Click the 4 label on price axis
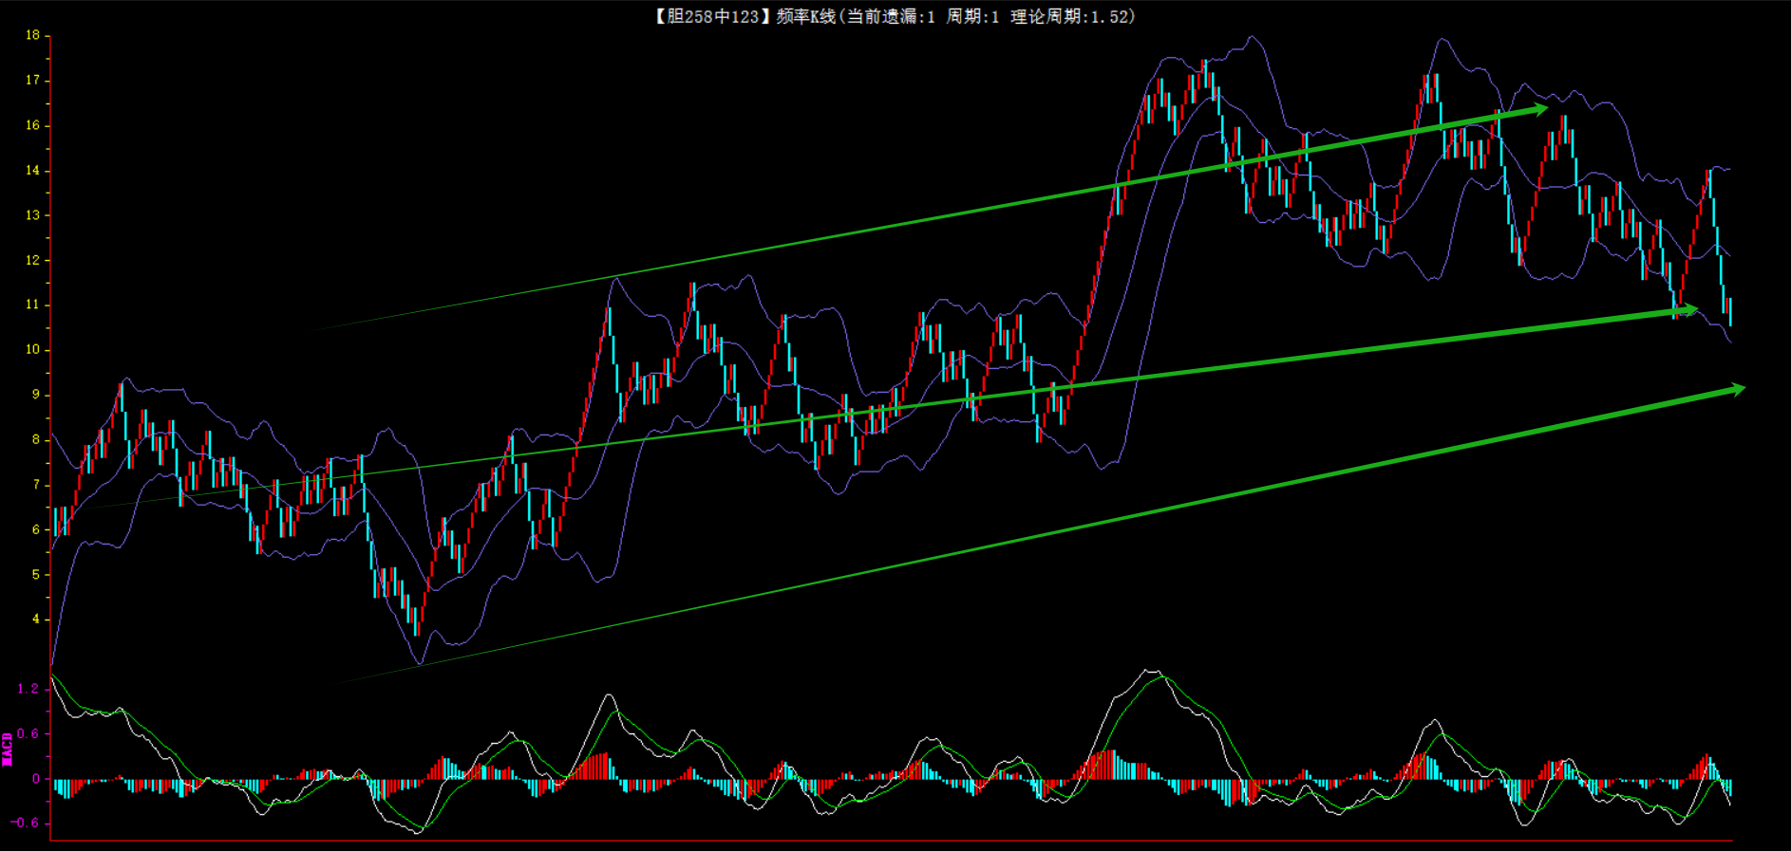Image resolution: width=1791 pixels, height=851 pixels. [36, 619]
